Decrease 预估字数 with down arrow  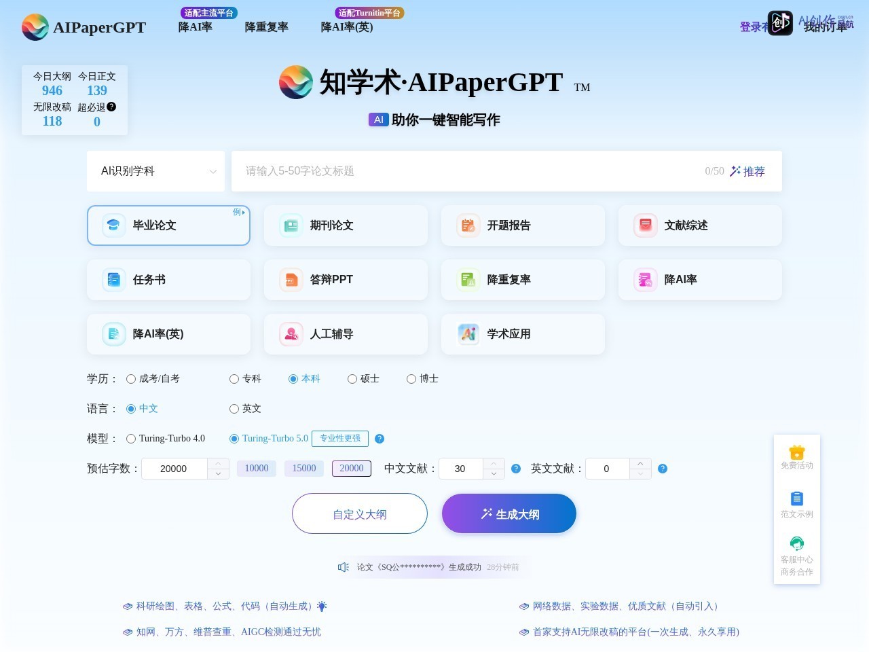218,474
